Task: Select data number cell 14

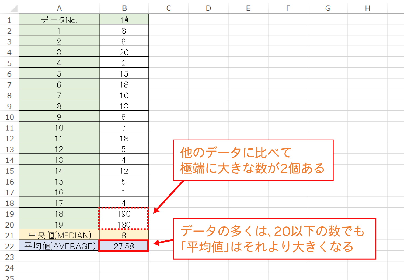Action: point(59,170)
